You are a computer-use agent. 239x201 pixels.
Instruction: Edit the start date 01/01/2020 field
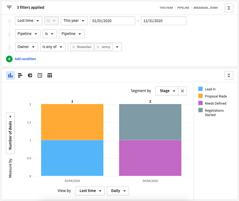(113, 21)
